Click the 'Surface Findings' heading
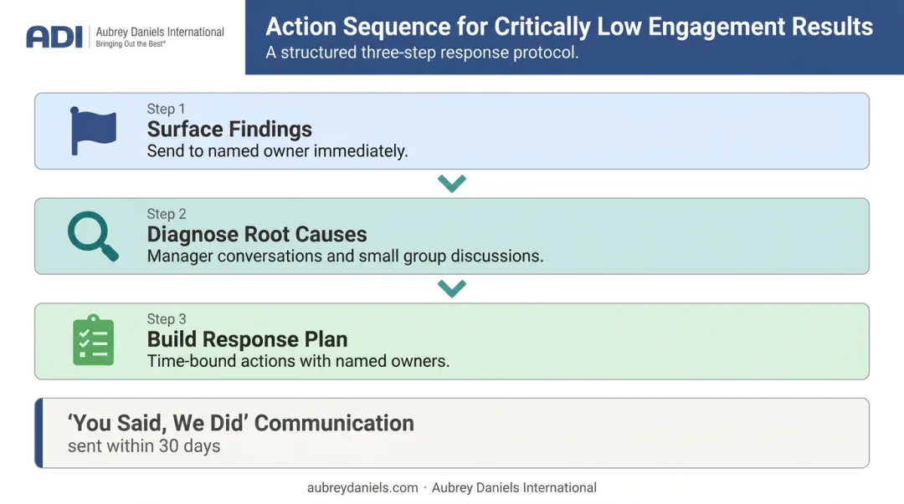Viewport: 904px width, 504px height. pyautogui.click(x=229, y=129)
